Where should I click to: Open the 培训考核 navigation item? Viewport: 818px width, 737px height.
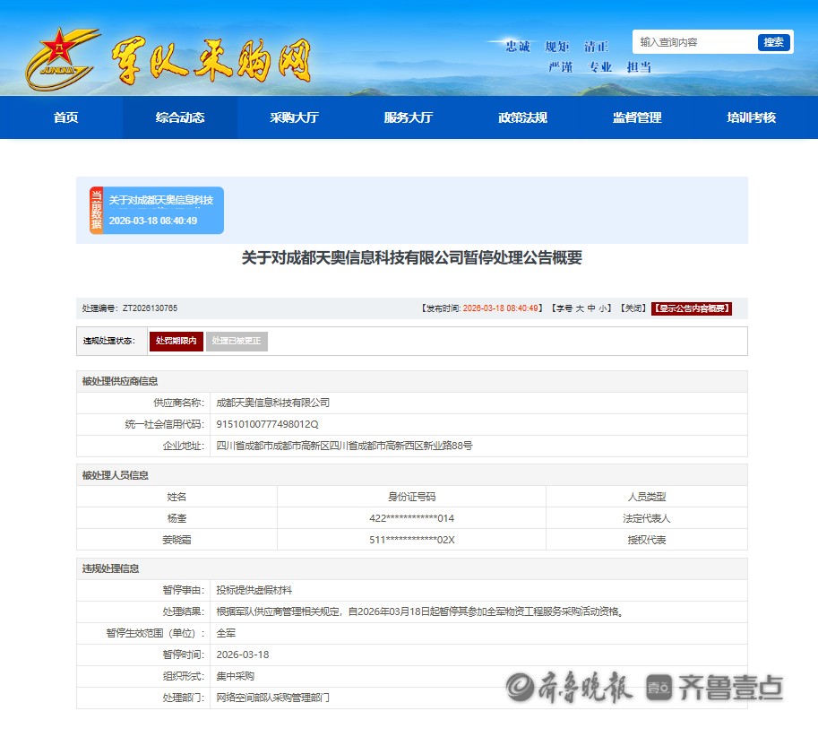(x=751, y=117)
